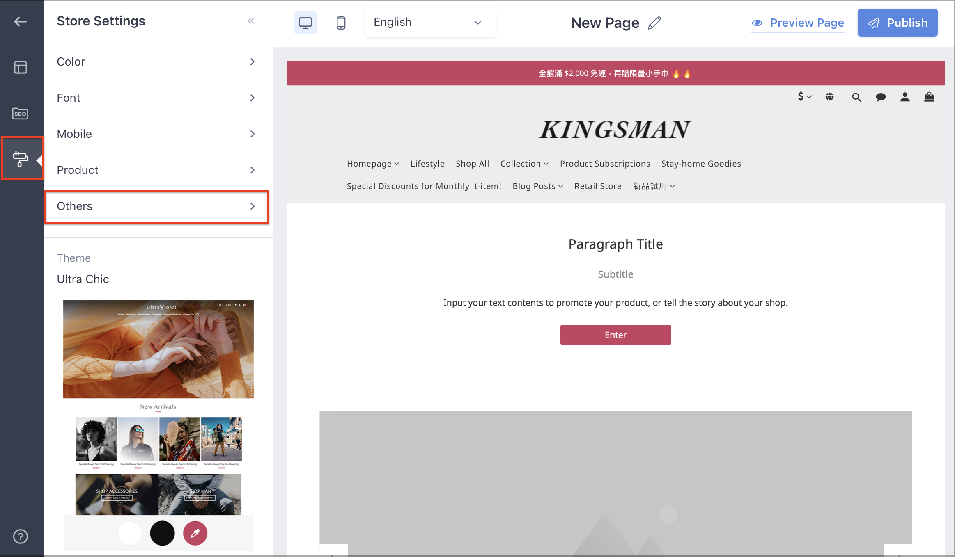Click the Stay-home Goodies menu item
955x557 pixels.
coord(701,164)
